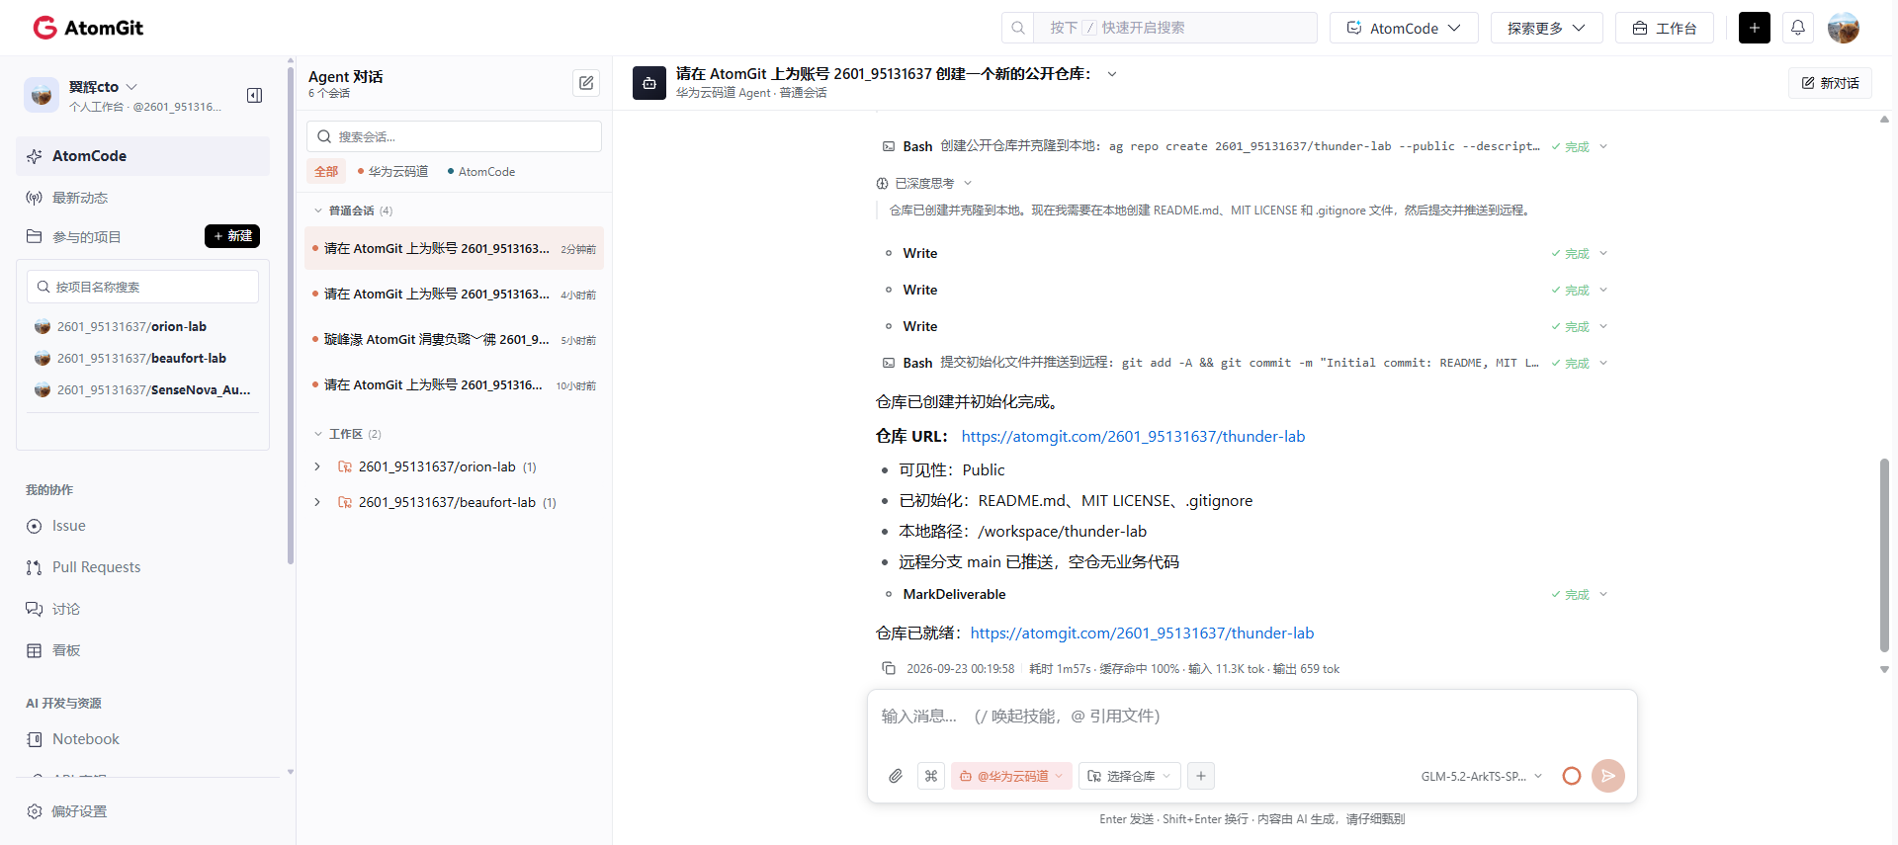This screenshot has width=1898, height=845.
Task: Open the conversation from 10小时前
Action: [455, 384]
